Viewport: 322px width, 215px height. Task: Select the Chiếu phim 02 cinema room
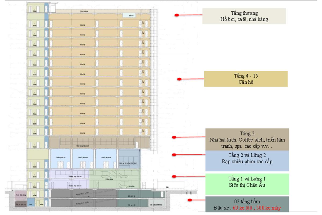84,159
